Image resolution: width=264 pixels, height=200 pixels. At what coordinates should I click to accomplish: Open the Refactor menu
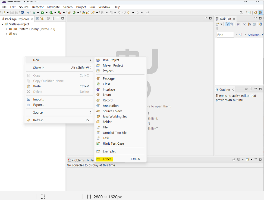click(x=38, y=7)
